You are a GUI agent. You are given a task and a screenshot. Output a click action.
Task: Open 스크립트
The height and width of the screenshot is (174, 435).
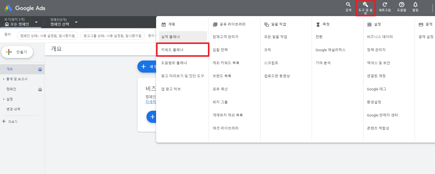click(x=271, y=63)
